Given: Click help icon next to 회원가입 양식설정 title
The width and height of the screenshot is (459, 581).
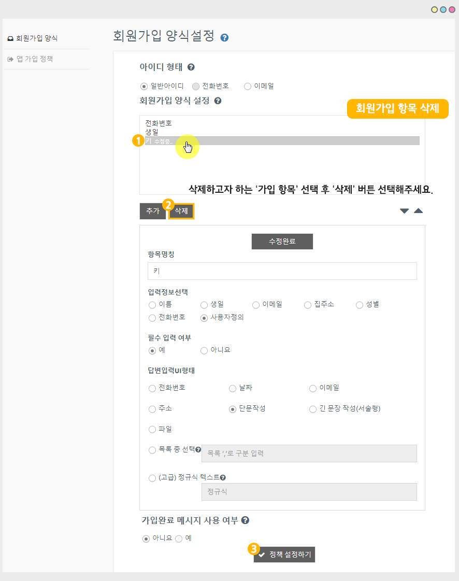Looking at the screenshot, I should (x=224, y=38).
